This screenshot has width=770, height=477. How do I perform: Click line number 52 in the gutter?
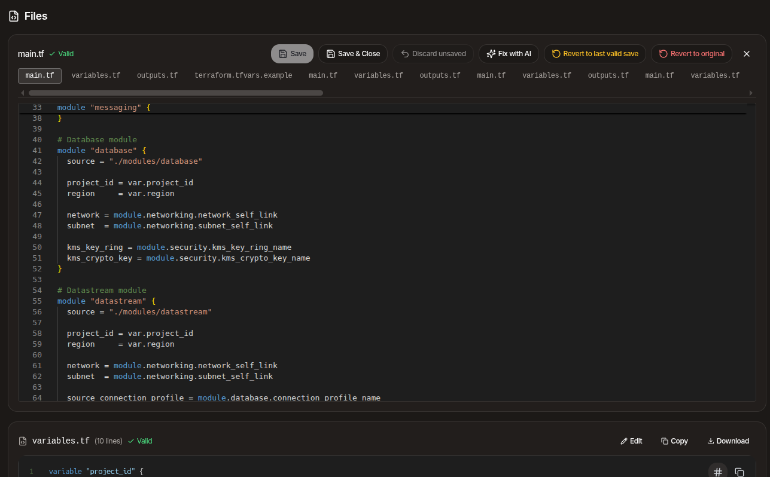pyautogui.click(x=37, y=269)
